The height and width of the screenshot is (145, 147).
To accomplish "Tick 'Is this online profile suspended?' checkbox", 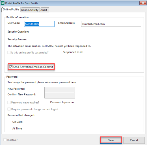I will tap(9, 52).
